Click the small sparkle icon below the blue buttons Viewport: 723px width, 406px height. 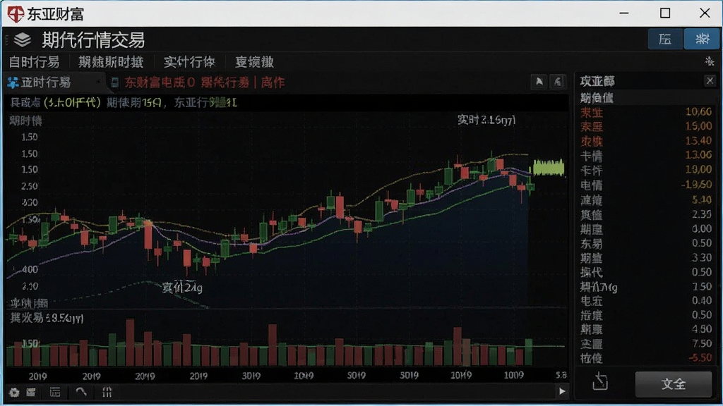710,61
